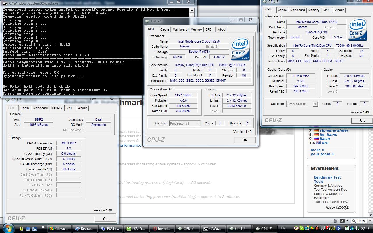The image size is (373, 233).
Task: Switch to the Glava7 taskbar button
Action: pyautogui.click(x=59, y=229)
